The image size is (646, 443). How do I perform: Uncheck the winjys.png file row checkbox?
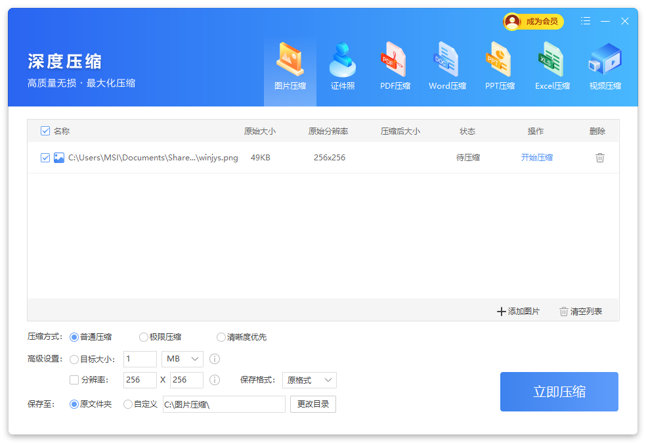tap(45, 158)
